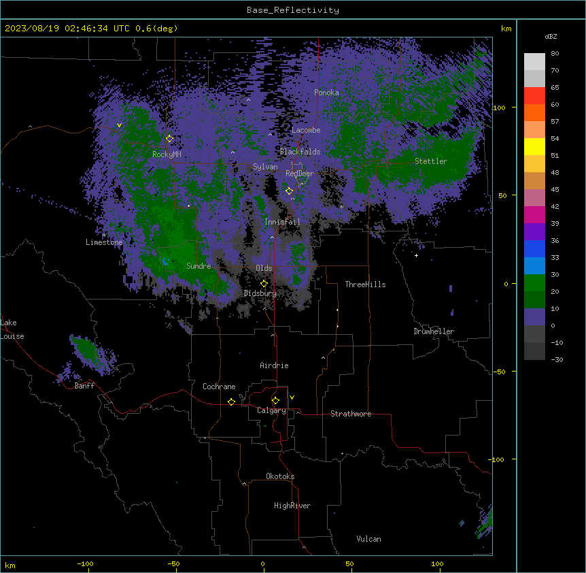Click the Lacombe town label
Image resolution: width=586 pixels, height=573 pixels.
click(306, 130)
